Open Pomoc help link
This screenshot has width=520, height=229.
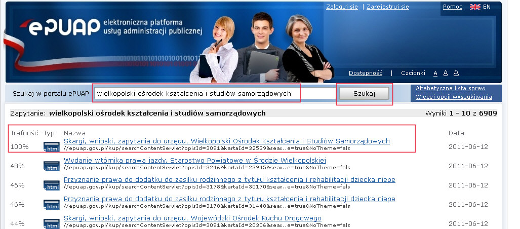pos(453,7)
